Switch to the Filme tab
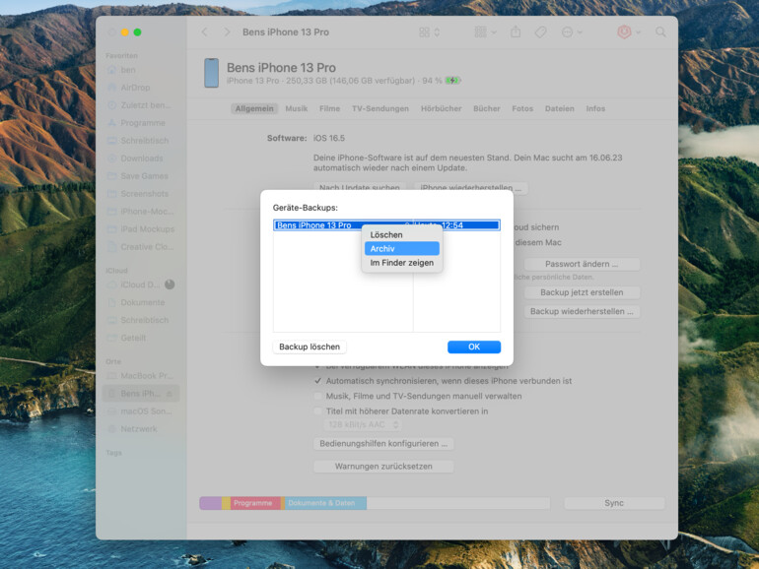 (329, 108)
